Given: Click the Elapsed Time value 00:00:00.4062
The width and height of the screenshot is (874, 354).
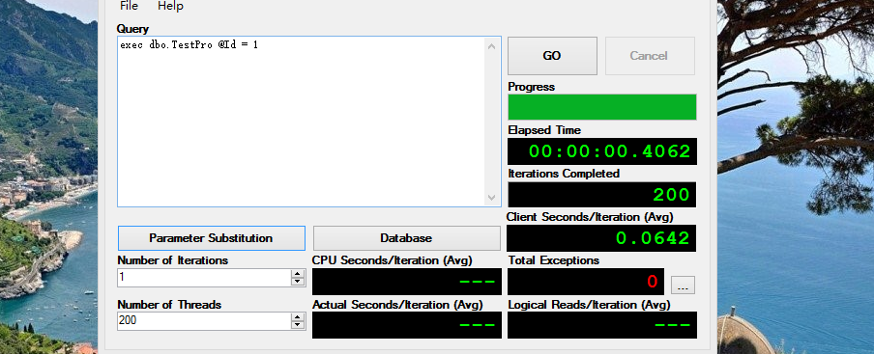Looking at the screenshot, I should [x=610, y=151].
